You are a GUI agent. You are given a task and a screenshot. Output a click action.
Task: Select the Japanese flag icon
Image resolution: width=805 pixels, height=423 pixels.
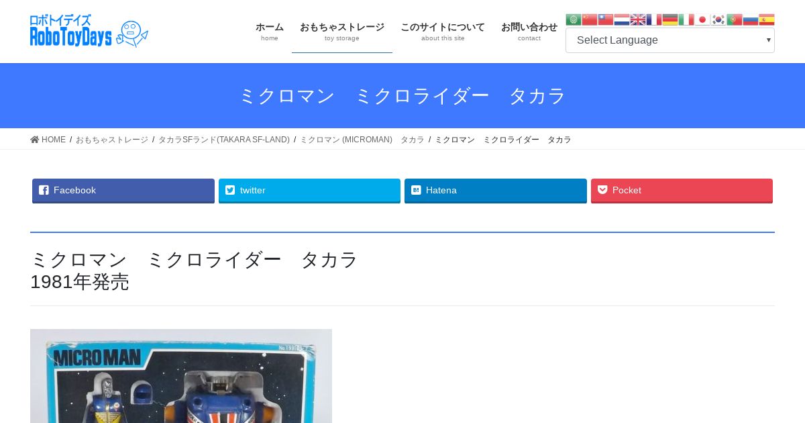pyautogui.click(x=702, y=19)
